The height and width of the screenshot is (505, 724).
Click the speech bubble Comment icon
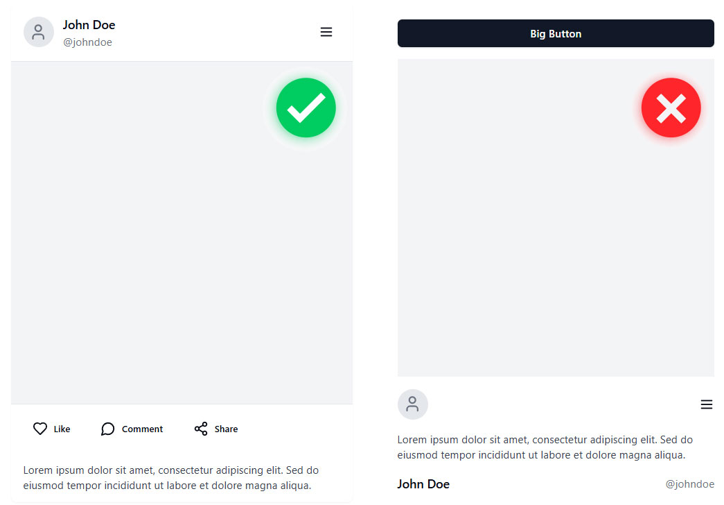(x=107, y=429)
